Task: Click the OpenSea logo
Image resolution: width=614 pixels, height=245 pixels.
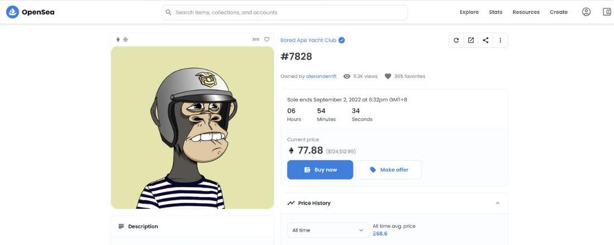Action: pyautogui.click(x=30, y=12)
